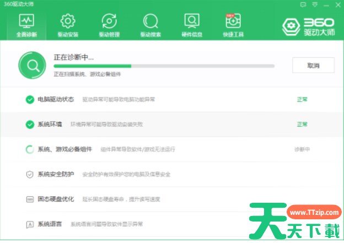
Task: Click the diagnosis progress bar
Action: point(164,66)
